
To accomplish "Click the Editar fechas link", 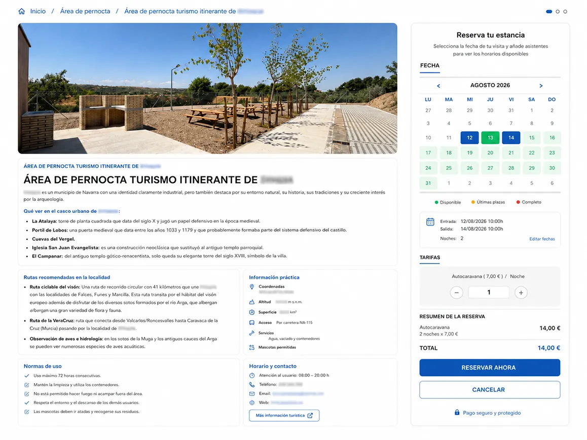I will click(x=542, y=239).
